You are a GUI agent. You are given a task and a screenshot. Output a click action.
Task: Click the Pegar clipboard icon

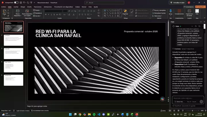(x=5, y=11)
